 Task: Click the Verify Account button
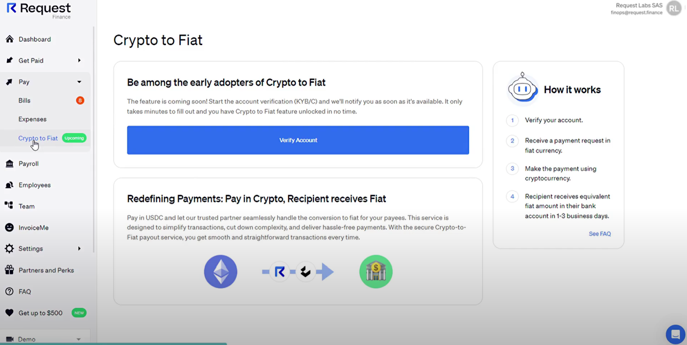(298, 140)
